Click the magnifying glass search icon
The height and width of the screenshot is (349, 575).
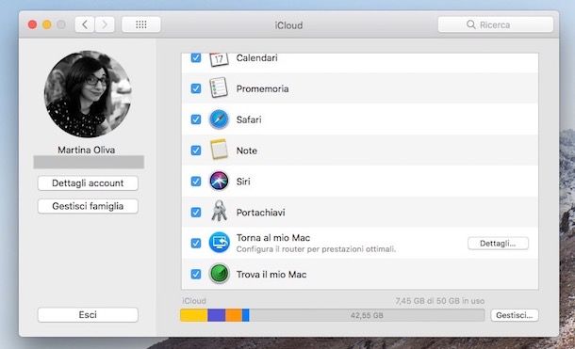pyautogui.click(x=471, y=24)
